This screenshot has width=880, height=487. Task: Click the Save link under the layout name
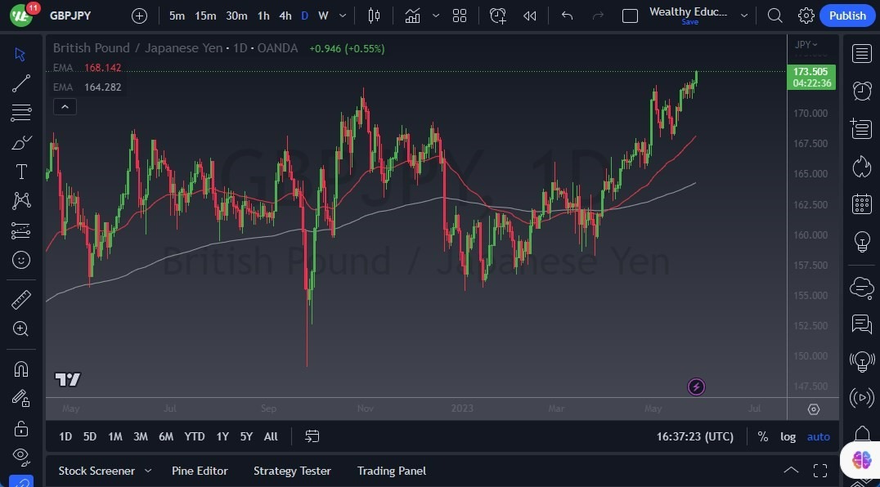(689, 22)
